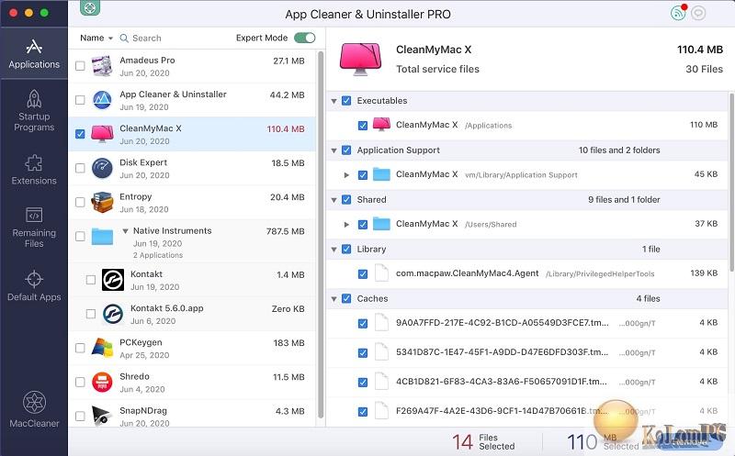
Task: Open Remaining Files section
Action: (34, 227)
